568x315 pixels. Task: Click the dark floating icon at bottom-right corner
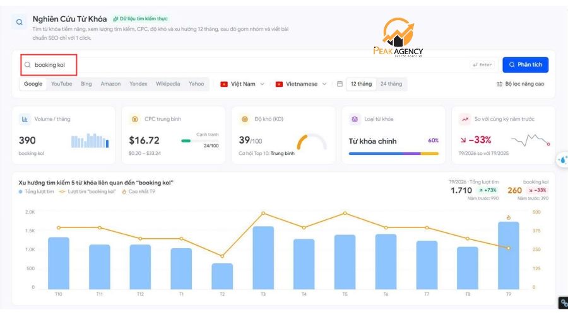(x=564, y=303)
